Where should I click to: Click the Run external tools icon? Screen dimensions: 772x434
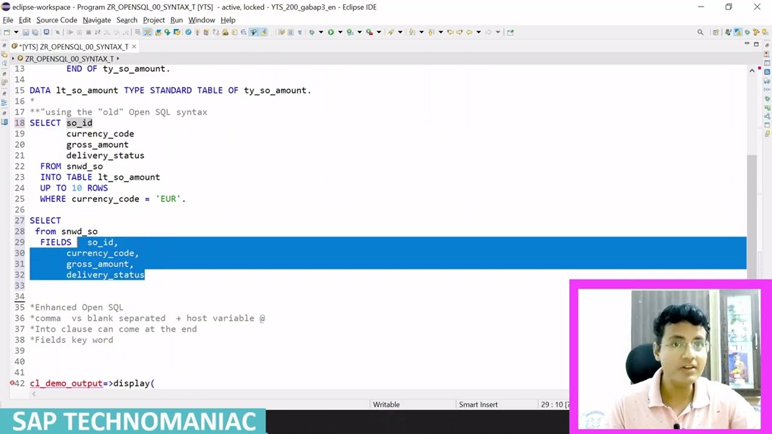pyautogui.click(x=369, y=32)
